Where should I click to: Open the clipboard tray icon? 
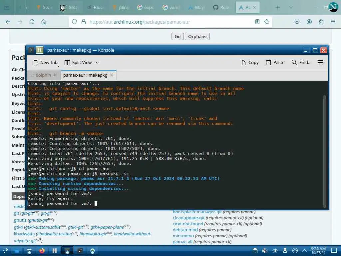coord(255,251)
